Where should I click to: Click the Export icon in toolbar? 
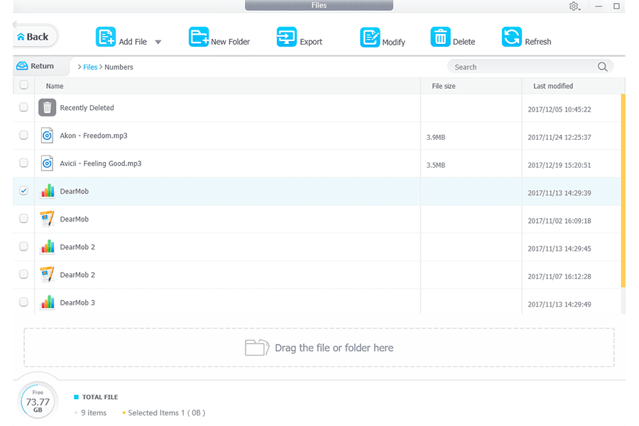pyautogui.click(x=286, y=37)
